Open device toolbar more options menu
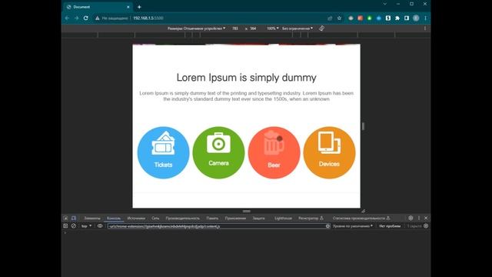This screenshot has width=492, height=277. [x=425, y=28]
